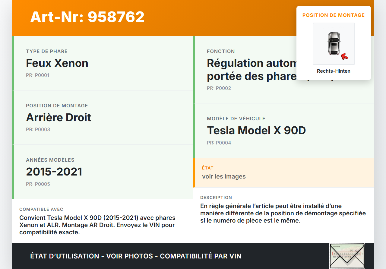Select the Feux Xenon headlight type

pyautogui.click(x=57, y=63)
